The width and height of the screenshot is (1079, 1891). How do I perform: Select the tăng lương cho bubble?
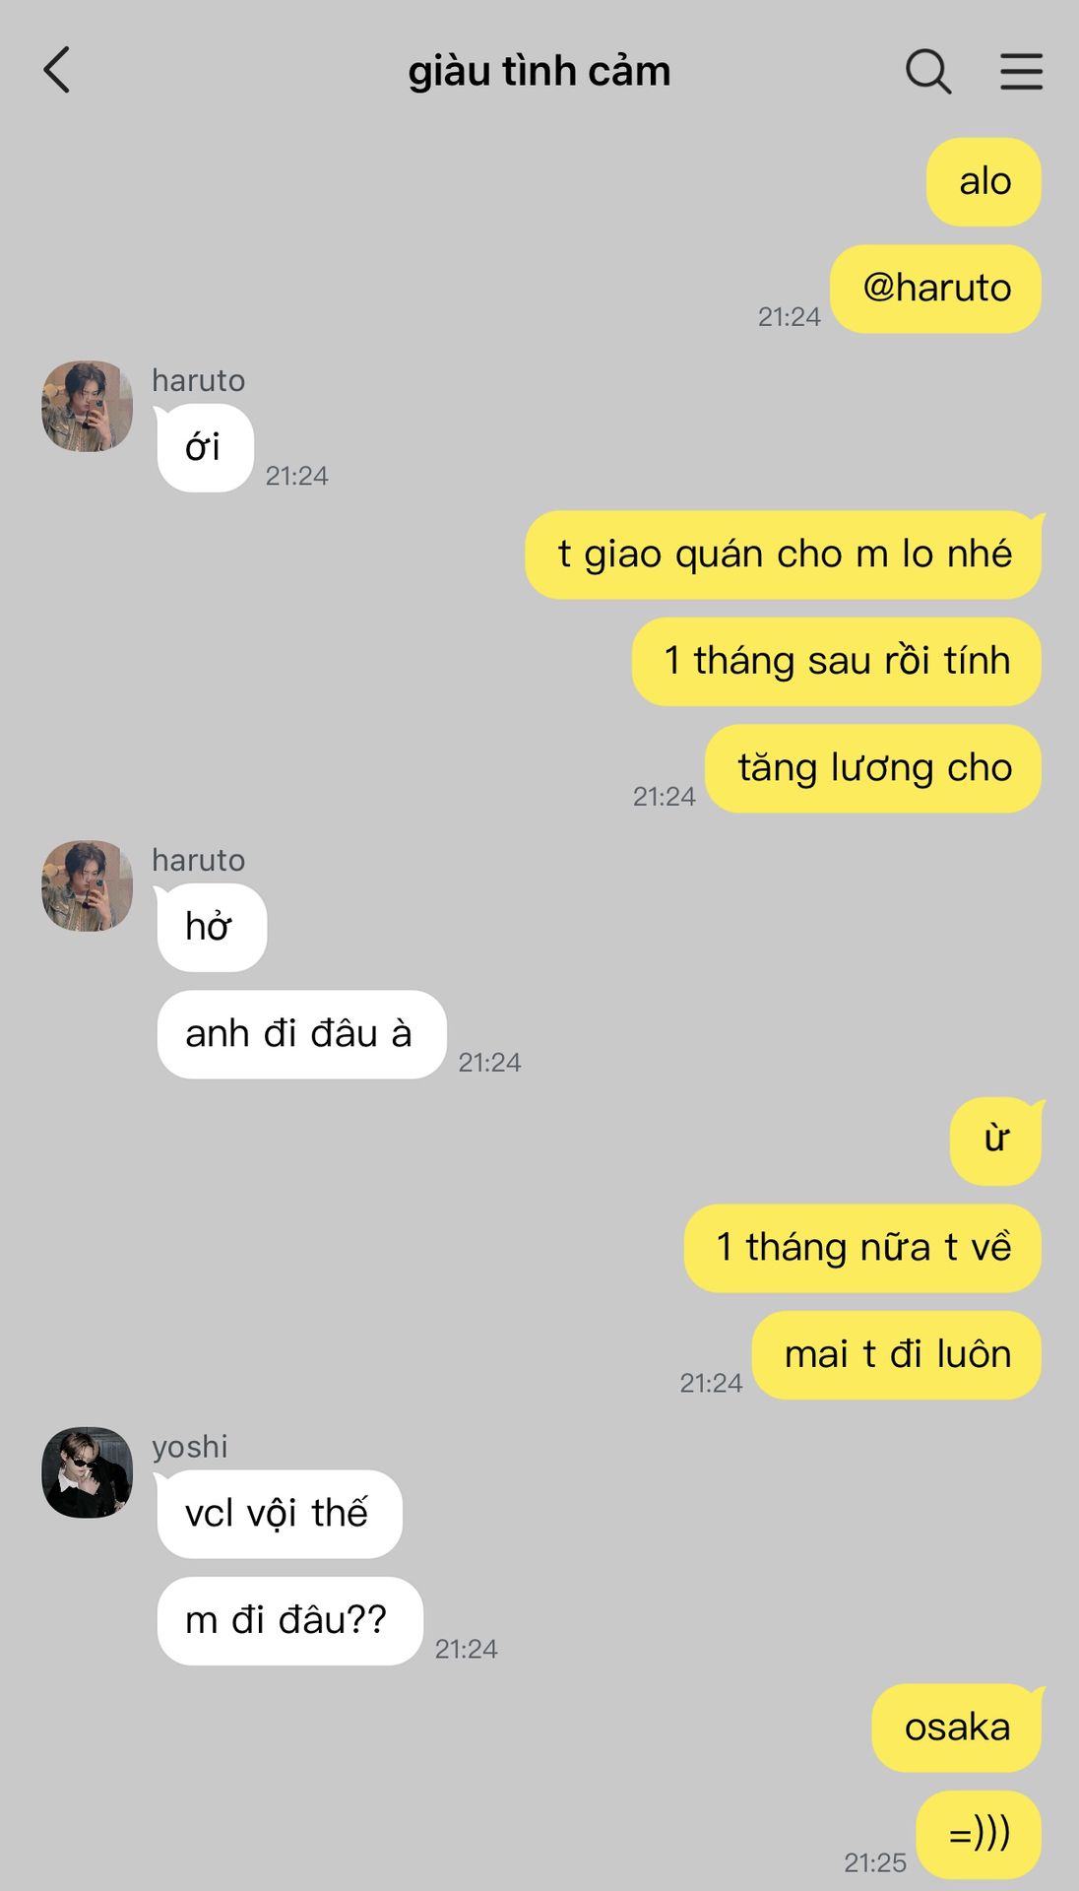tap(874, 768)
